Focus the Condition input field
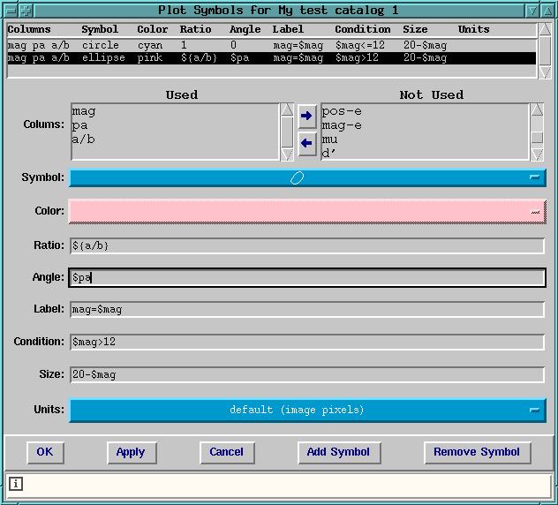This screenshot has width=558, height=505. coord(307,342)
